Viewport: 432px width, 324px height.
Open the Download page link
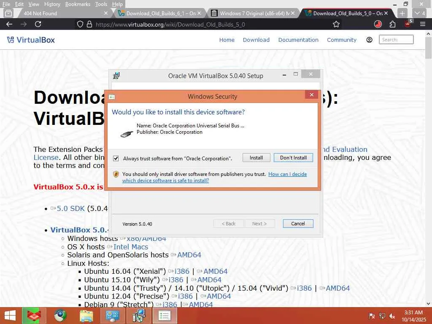click(x=256, y=40)
